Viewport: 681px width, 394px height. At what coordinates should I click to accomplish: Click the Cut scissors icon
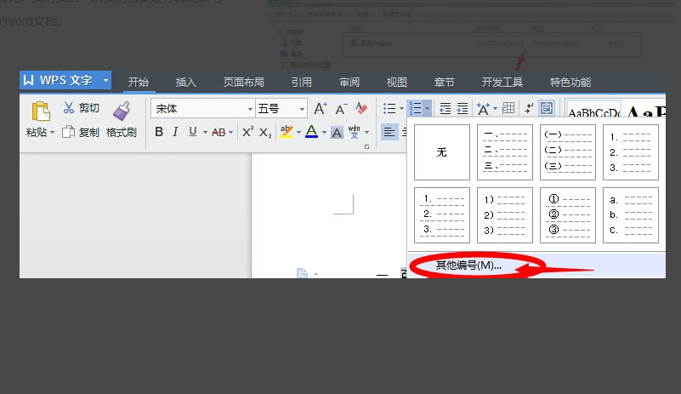tap(69, 108)
